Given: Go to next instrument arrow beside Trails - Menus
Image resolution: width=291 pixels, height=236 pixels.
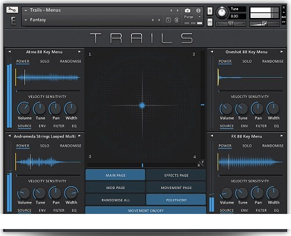Looking at the screenshot, I should (178, 10).
